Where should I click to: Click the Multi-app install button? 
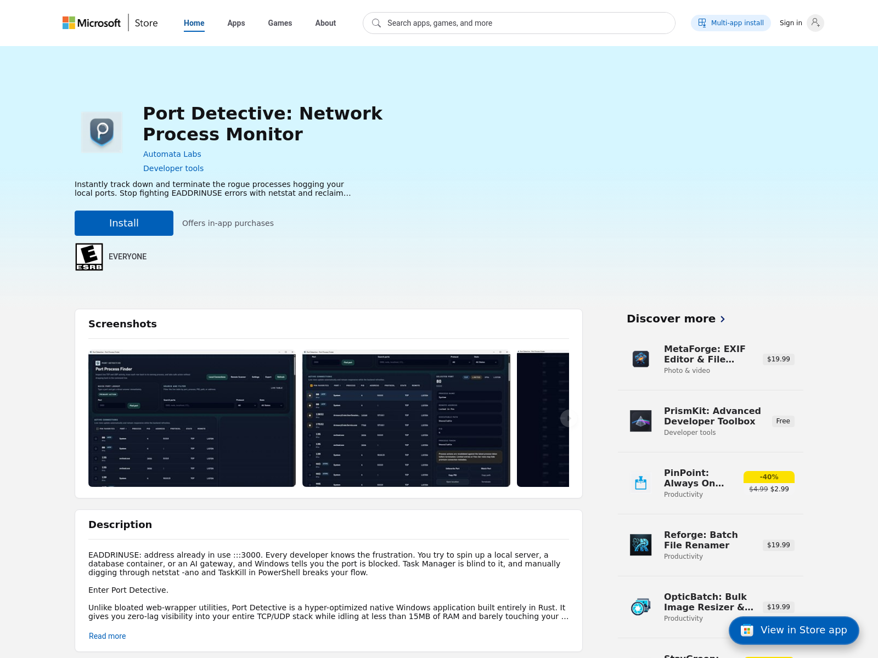coord(731,23)
